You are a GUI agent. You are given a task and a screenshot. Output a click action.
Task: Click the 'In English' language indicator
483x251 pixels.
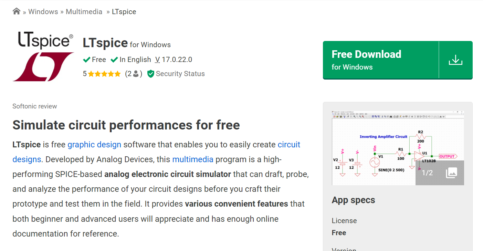(131, 60)
